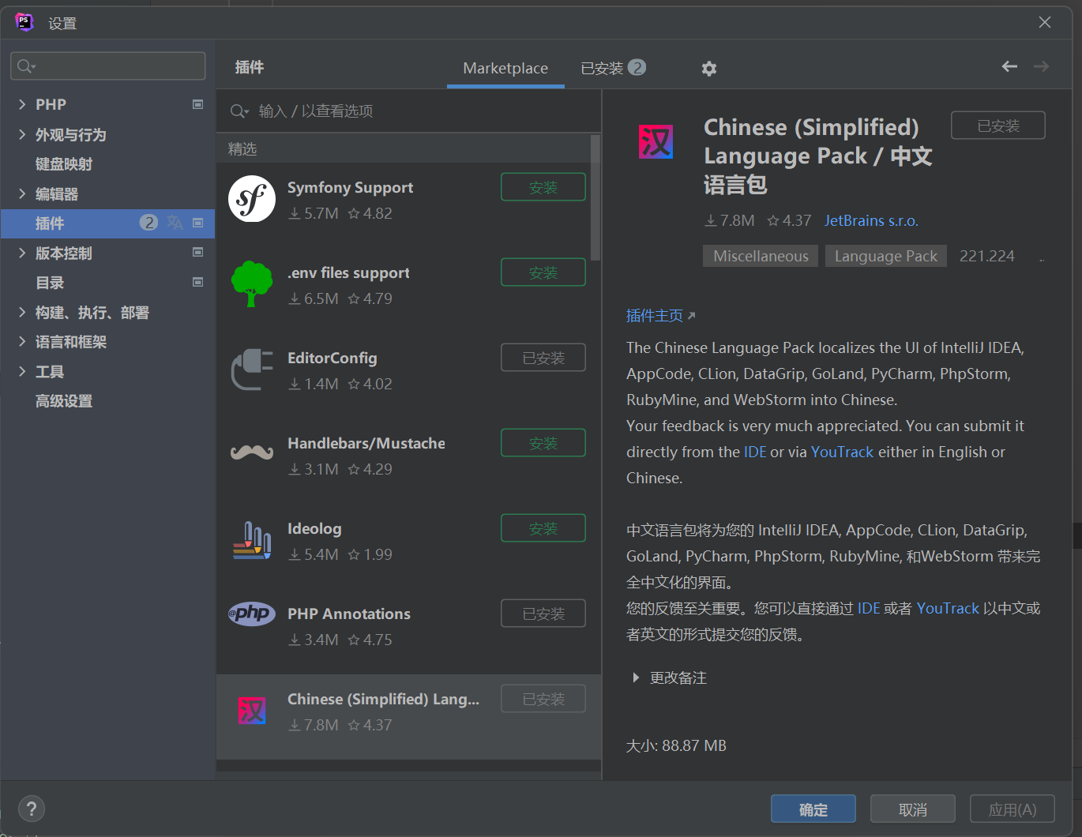Click the installed count badge on 已安装 tab
Image resolution: width=1082 pixels, height=837 pixels.
(637, 67)
